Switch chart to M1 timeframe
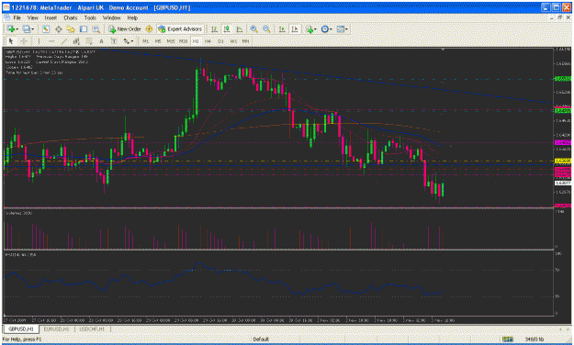The width and height of the screenshot is (574, 345). (146, 41)
